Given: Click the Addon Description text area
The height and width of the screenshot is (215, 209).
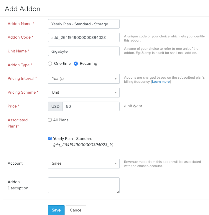Looking at the screenshot, I should pyautogui.click(x=84, y=185).
